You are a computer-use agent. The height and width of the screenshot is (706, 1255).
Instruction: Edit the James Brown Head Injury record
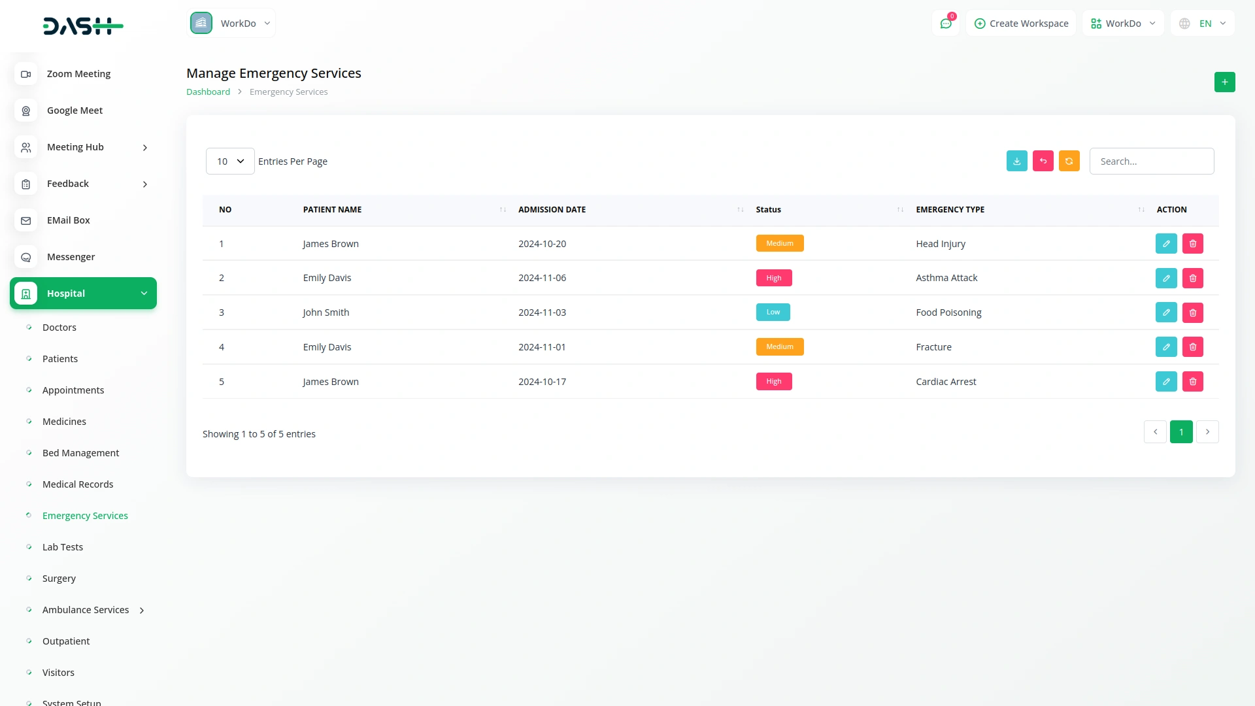pos(1165,243)
